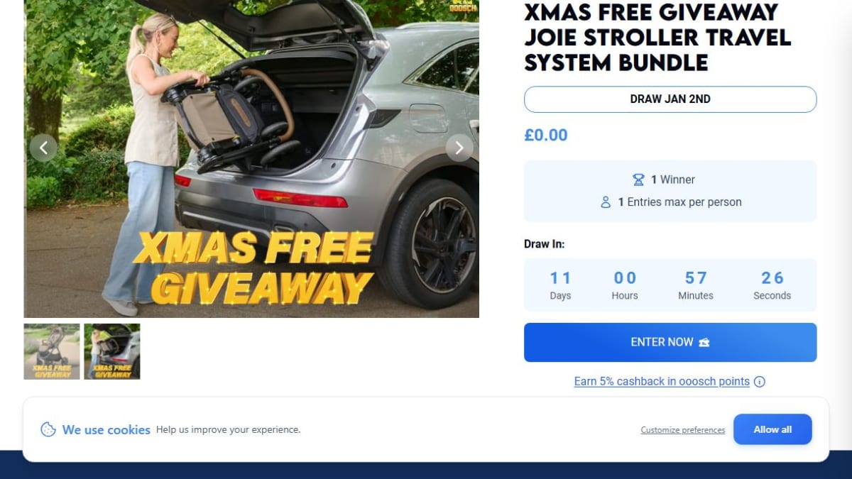Image resolution: width=852 pixels, height=479 pixels.
Task: Accept cookies with Allow all
Action: coord(772,429)
